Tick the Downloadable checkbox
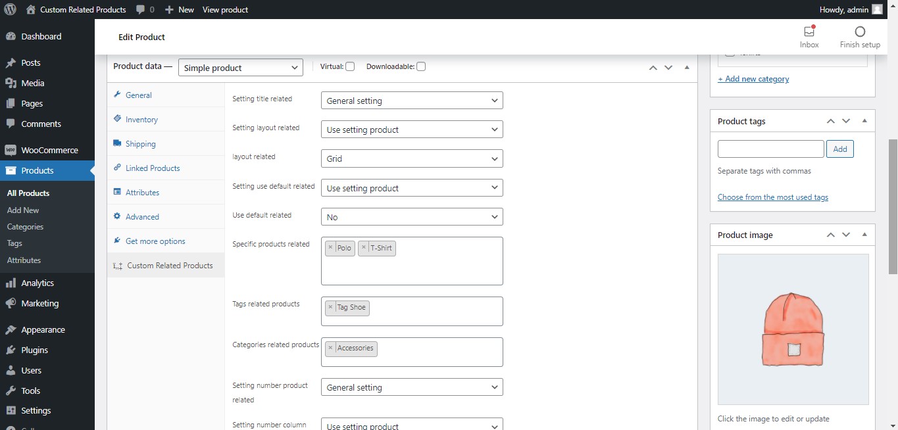The height and width of the screenshot is (430, 898). pyautogui.click(x=421, y=66)
